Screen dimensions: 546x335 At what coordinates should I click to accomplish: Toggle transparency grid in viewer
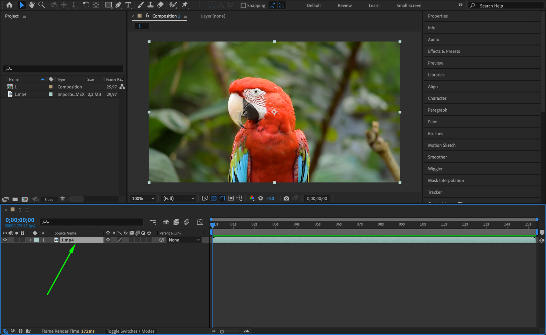(214, 198)
